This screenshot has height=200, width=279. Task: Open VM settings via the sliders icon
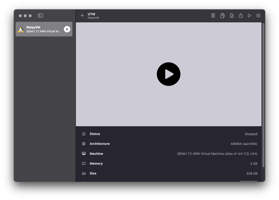(x=258, y=16)
